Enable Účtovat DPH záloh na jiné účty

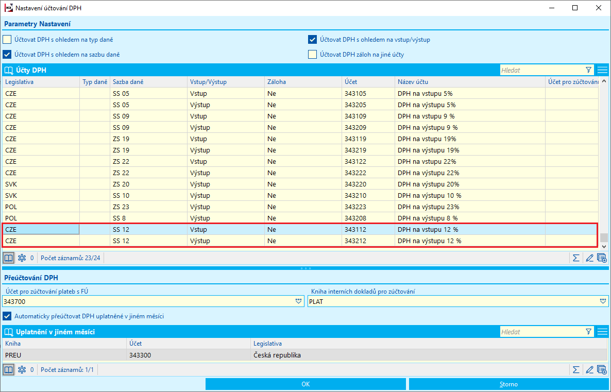tap(312, 55)
